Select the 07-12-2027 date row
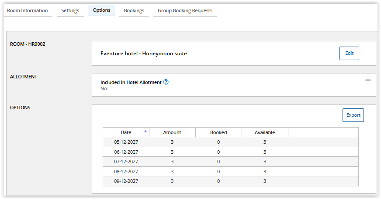The image size is (381, 199). (x=231, y=162)
